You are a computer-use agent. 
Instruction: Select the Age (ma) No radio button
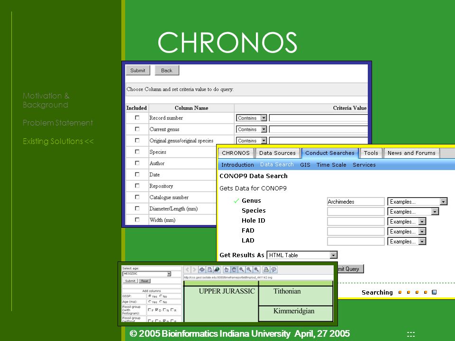click(x=161, y=302)
